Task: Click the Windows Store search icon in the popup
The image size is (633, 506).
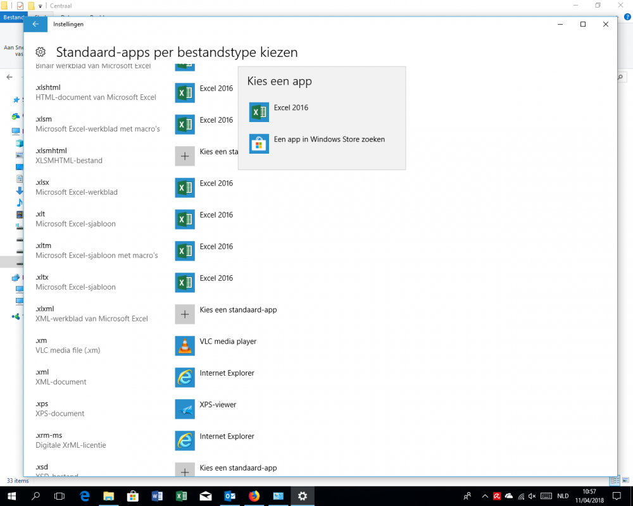Action: click(259, 144)
